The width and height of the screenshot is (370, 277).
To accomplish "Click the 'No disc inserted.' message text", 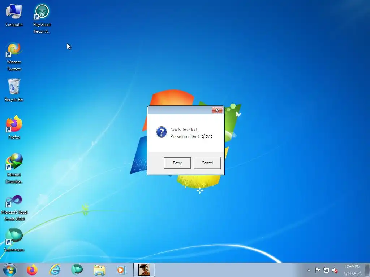I will [184, 130].
